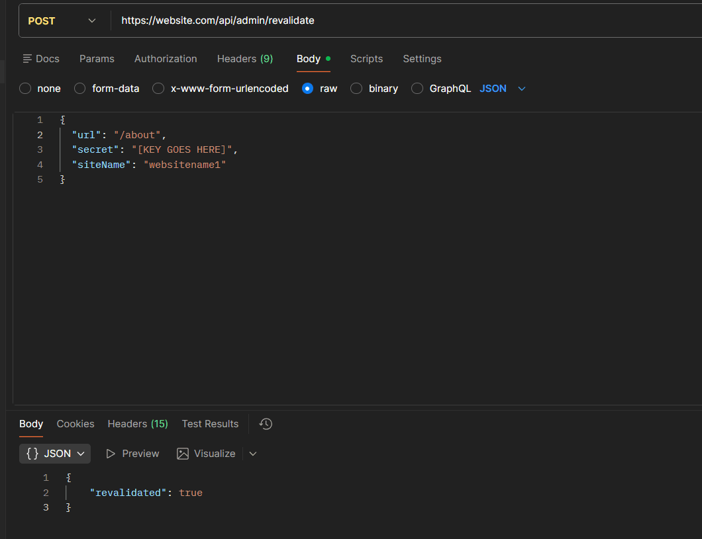Select the none body type
Screen dimensions: 702x539
25,89
